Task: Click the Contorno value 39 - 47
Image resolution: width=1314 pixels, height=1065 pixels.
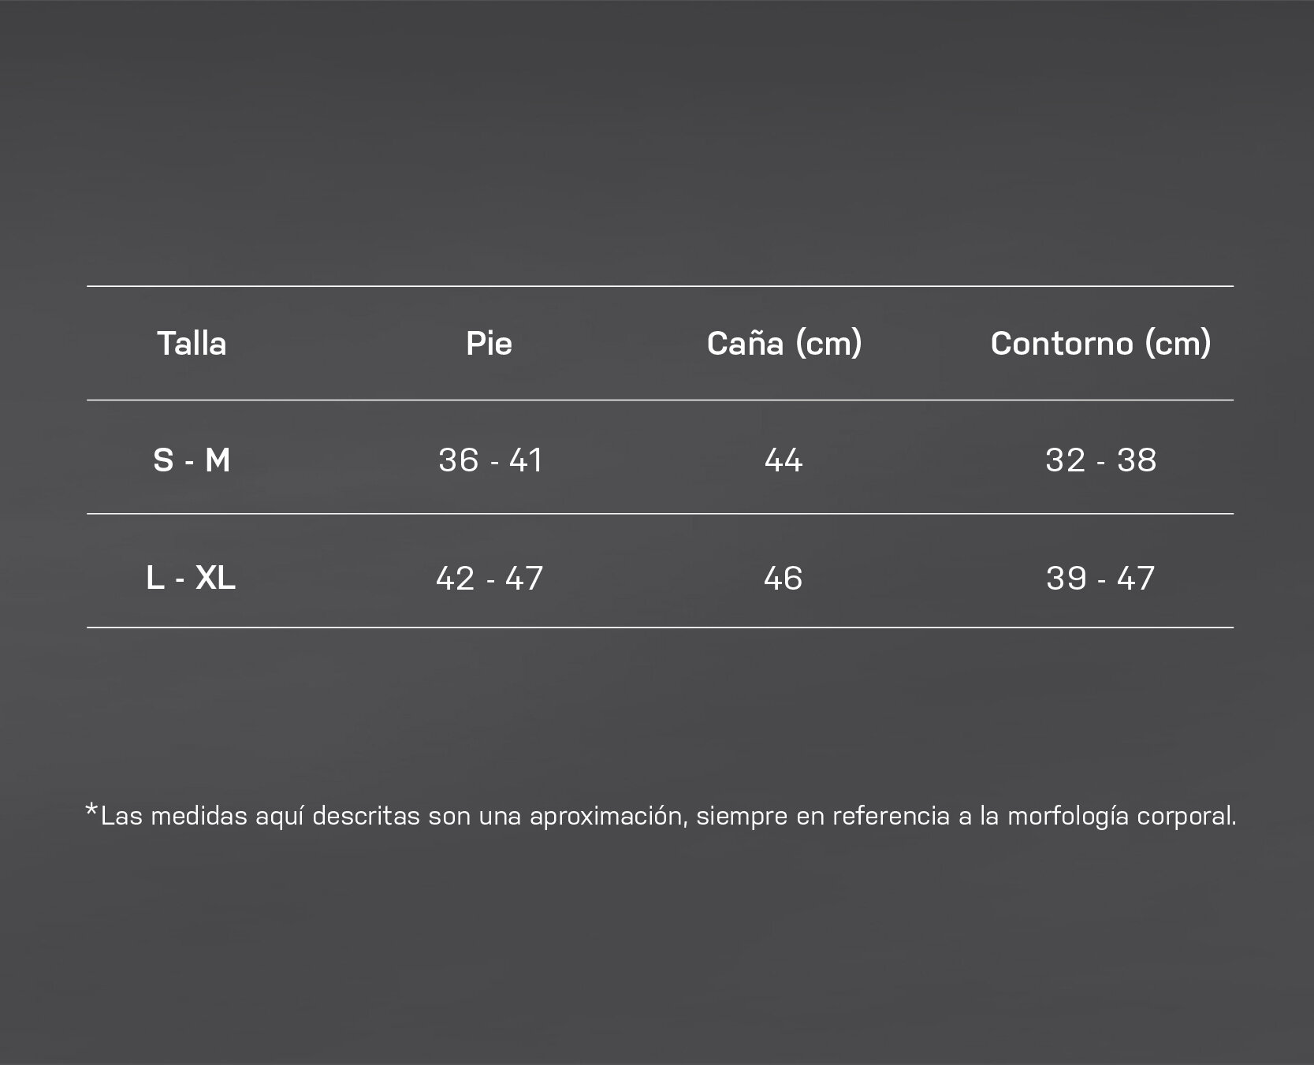Action: (x=1100, y=578)
